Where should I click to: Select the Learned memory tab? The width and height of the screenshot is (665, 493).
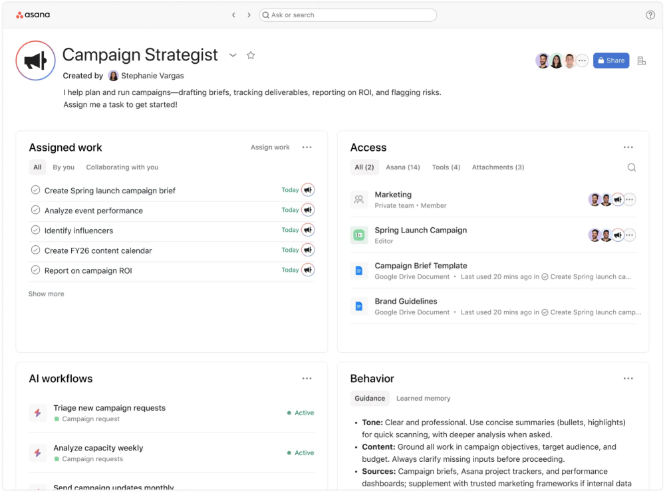point(423,399)
